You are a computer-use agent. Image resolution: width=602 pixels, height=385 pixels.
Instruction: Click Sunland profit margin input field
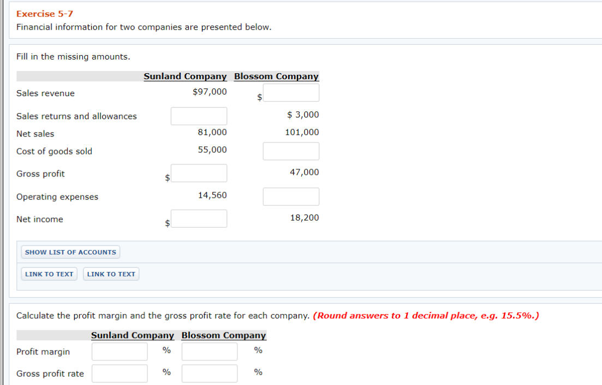pyautogui.click(x=120, y=352)
